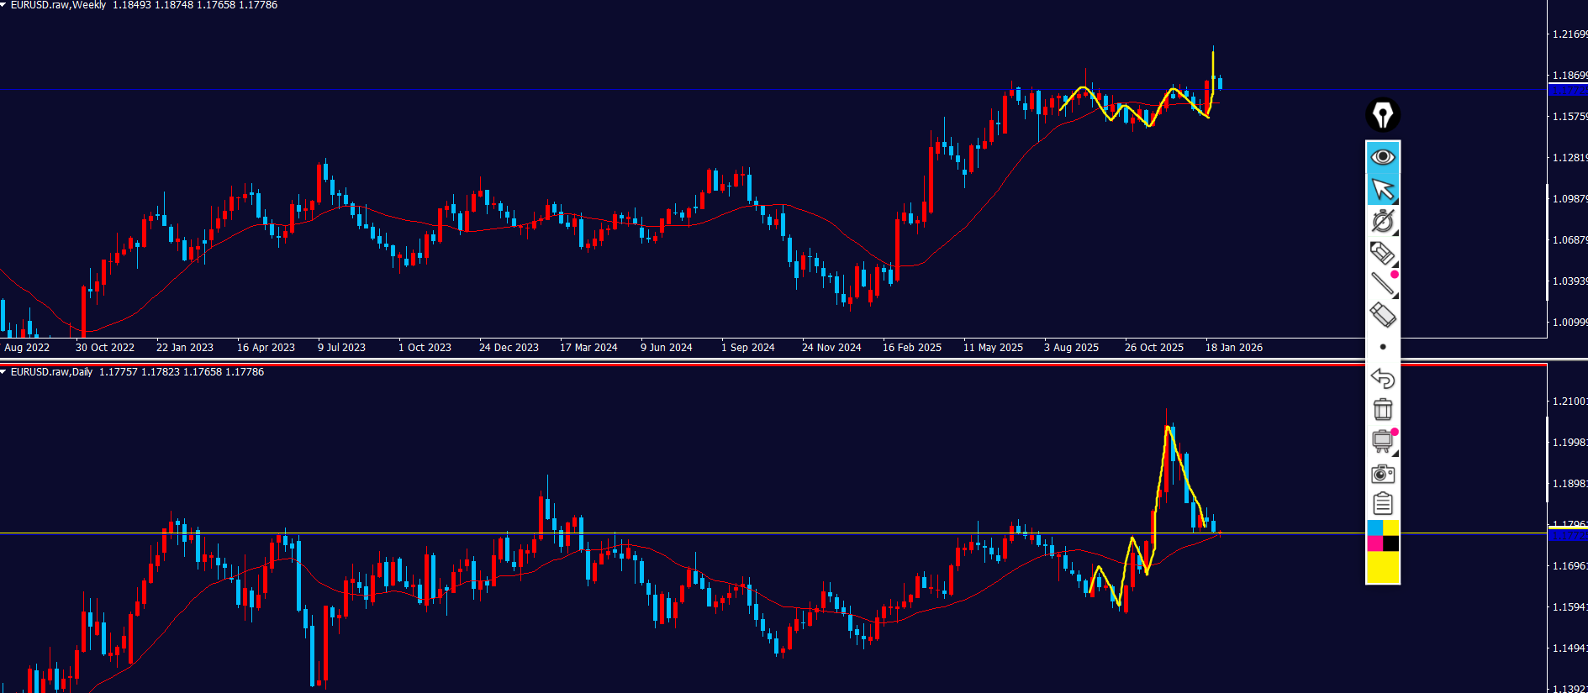Take a screenshot with the camera icon
This screenshot has width=1588, height=693.
tap(1382, 474)
